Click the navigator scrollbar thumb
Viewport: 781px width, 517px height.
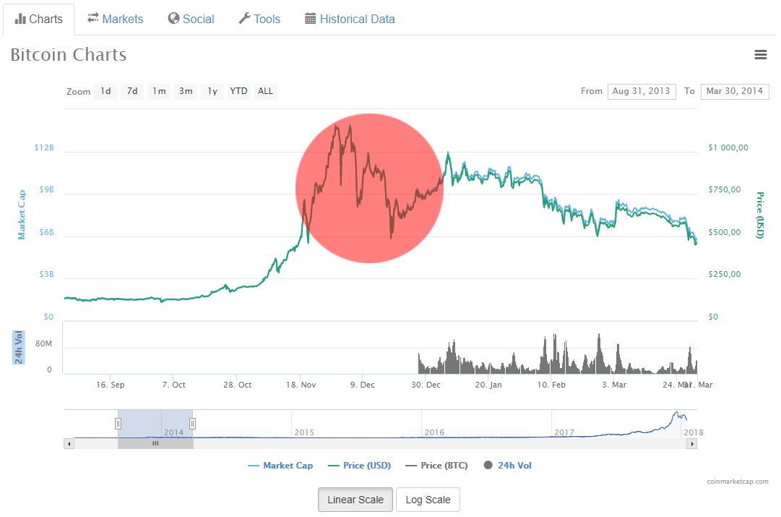tap(155, 444)
